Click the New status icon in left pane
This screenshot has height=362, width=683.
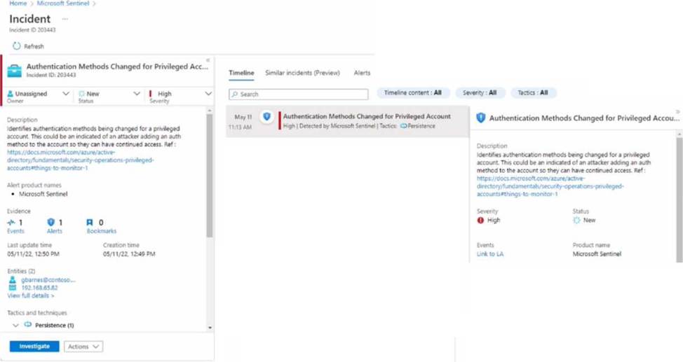(81, 94)
